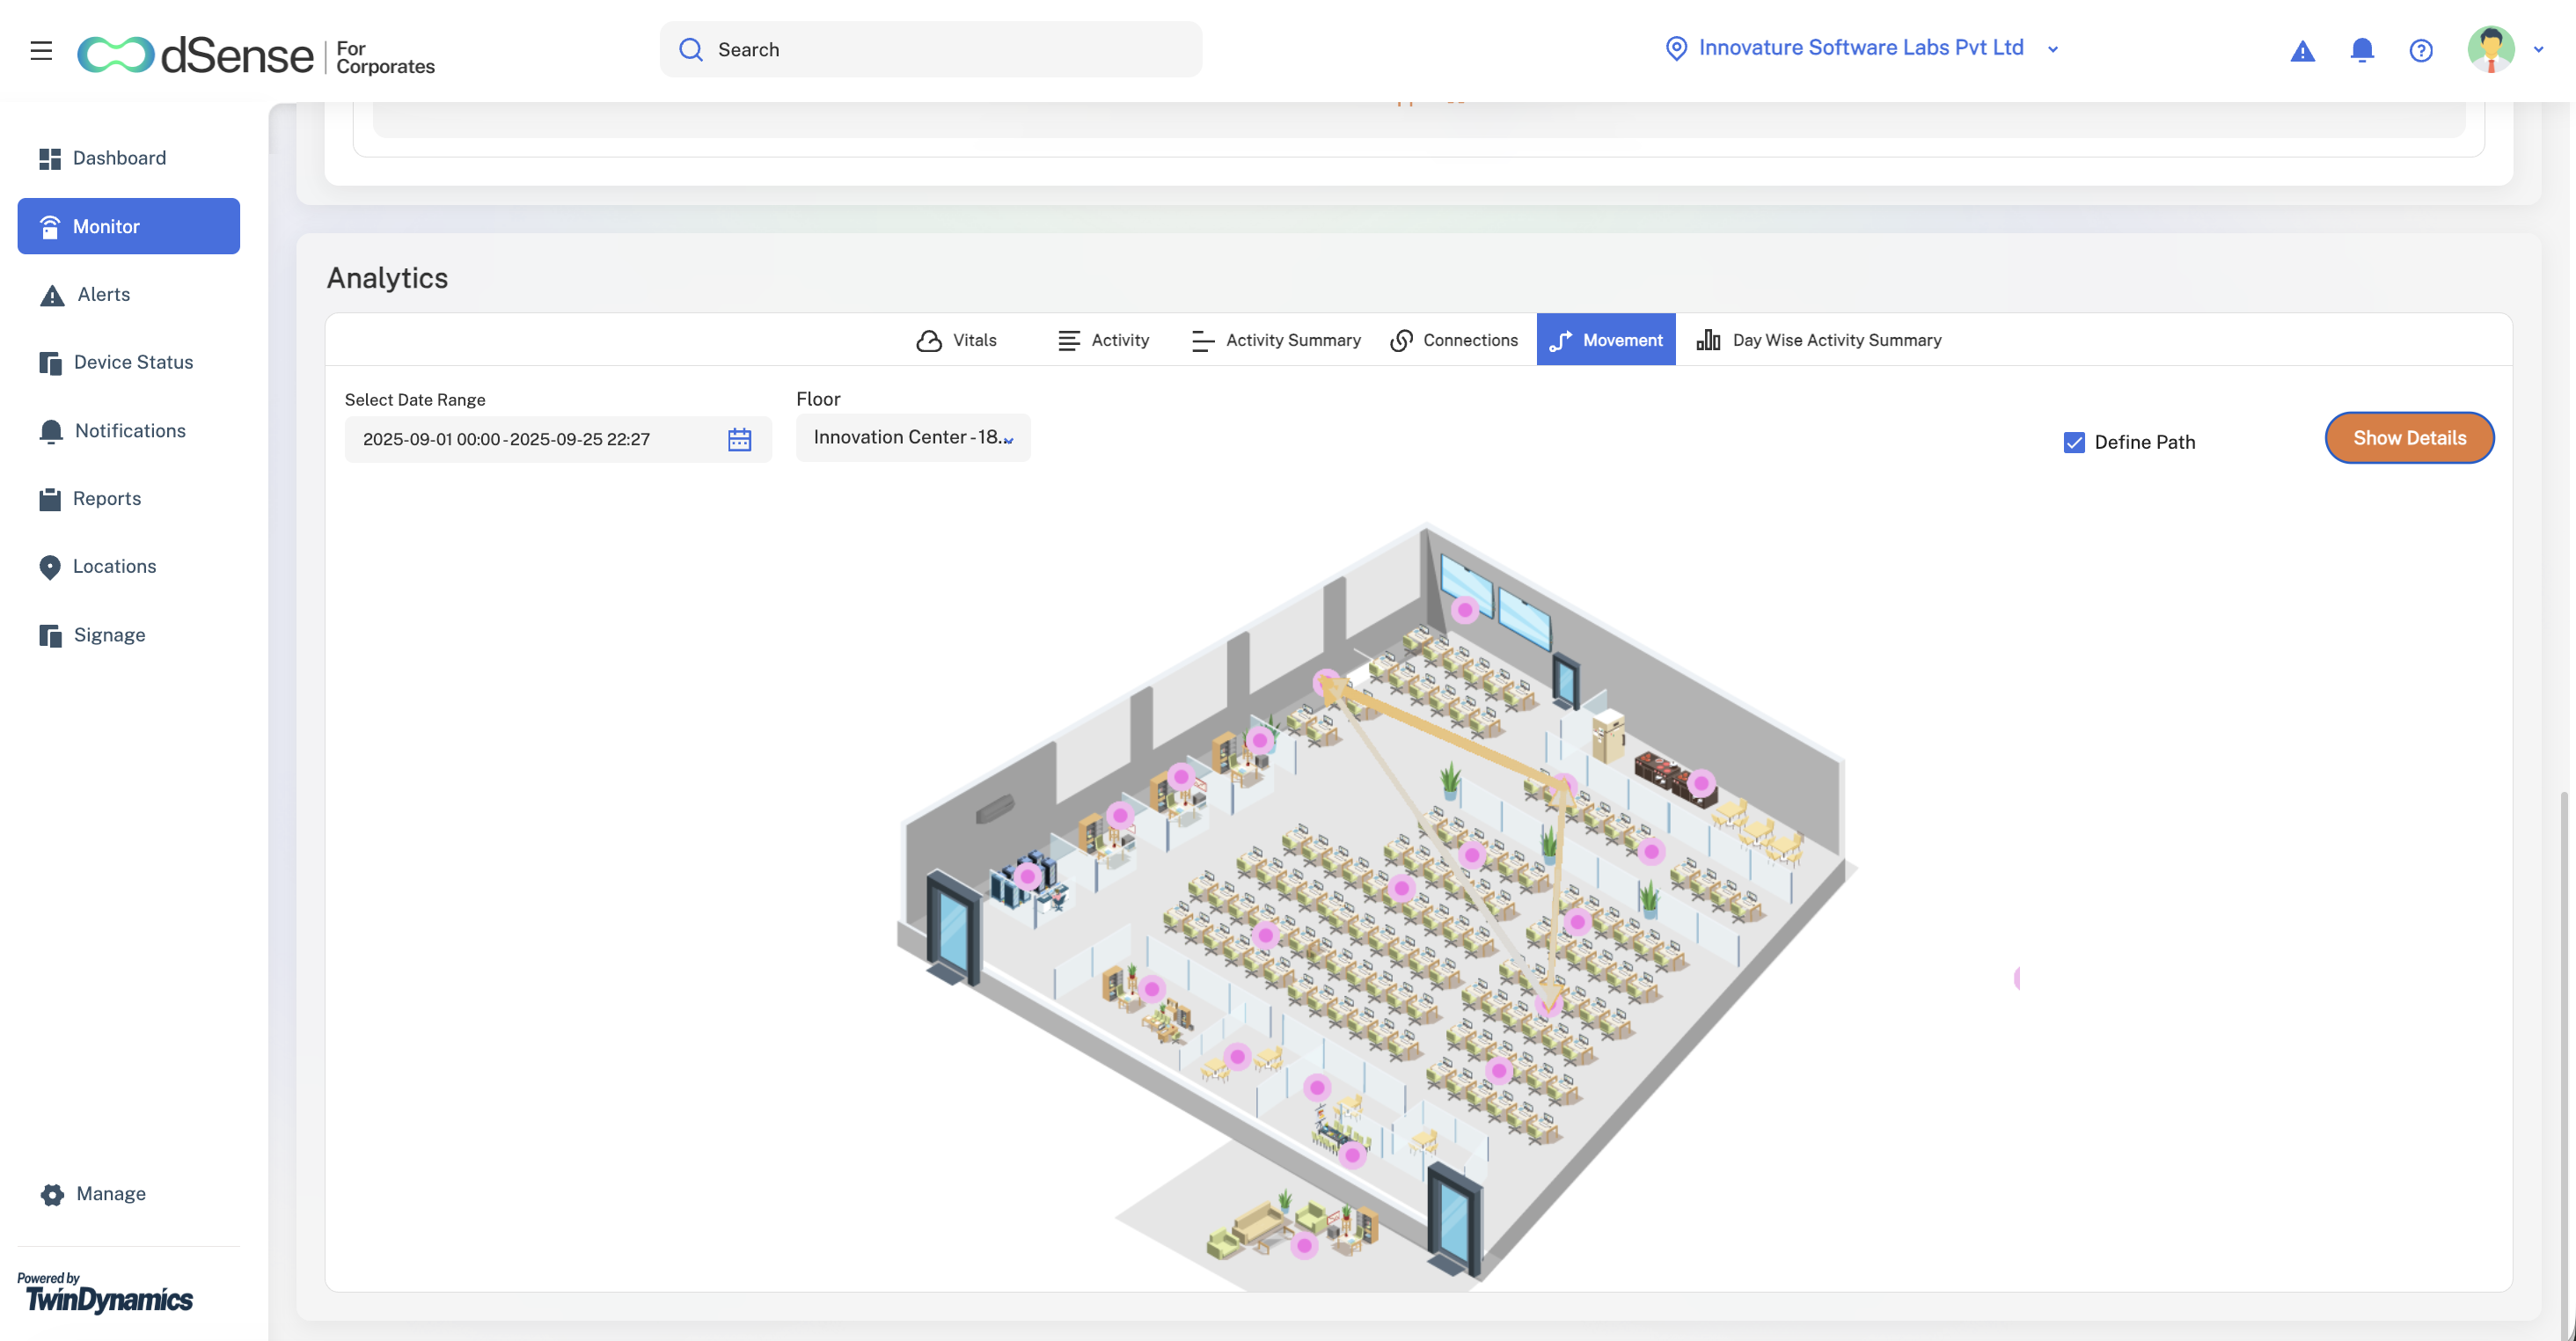The width and height of the screenshot is (2576, 1341).
Task: Click the date range input field
Action: point(557,439)
